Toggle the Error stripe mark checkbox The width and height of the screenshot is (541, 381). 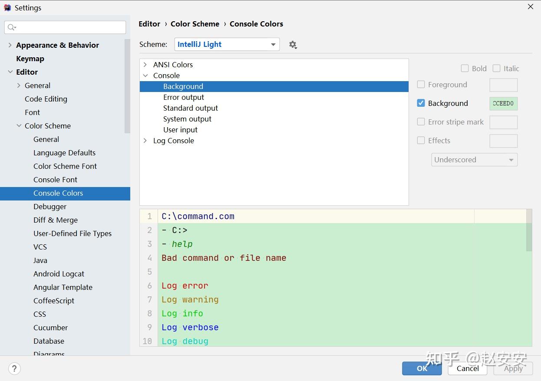click(x=421, y=122)
